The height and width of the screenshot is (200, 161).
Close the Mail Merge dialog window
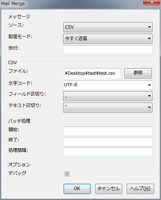tap(151, 3)
